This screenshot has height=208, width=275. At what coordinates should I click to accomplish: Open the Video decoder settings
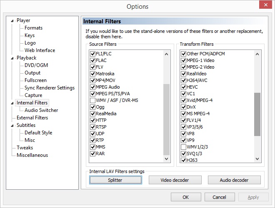point(175,180)
